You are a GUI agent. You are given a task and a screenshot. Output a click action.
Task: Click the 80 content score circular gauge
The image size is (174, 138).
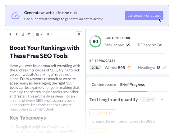[95, 42]
